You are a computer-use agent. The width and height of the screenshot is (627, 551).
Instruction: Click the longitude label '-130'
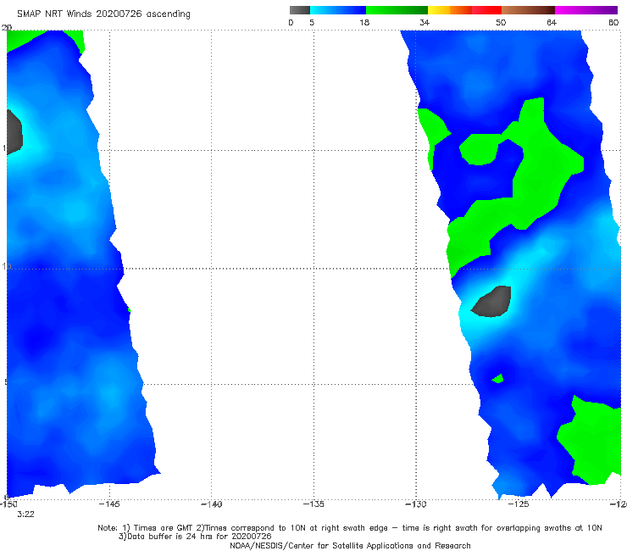pyautogui.click(x=416, y=504)
